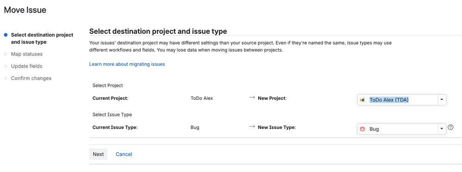Click the Move Issue page title
462x172 pixels.
25,10
